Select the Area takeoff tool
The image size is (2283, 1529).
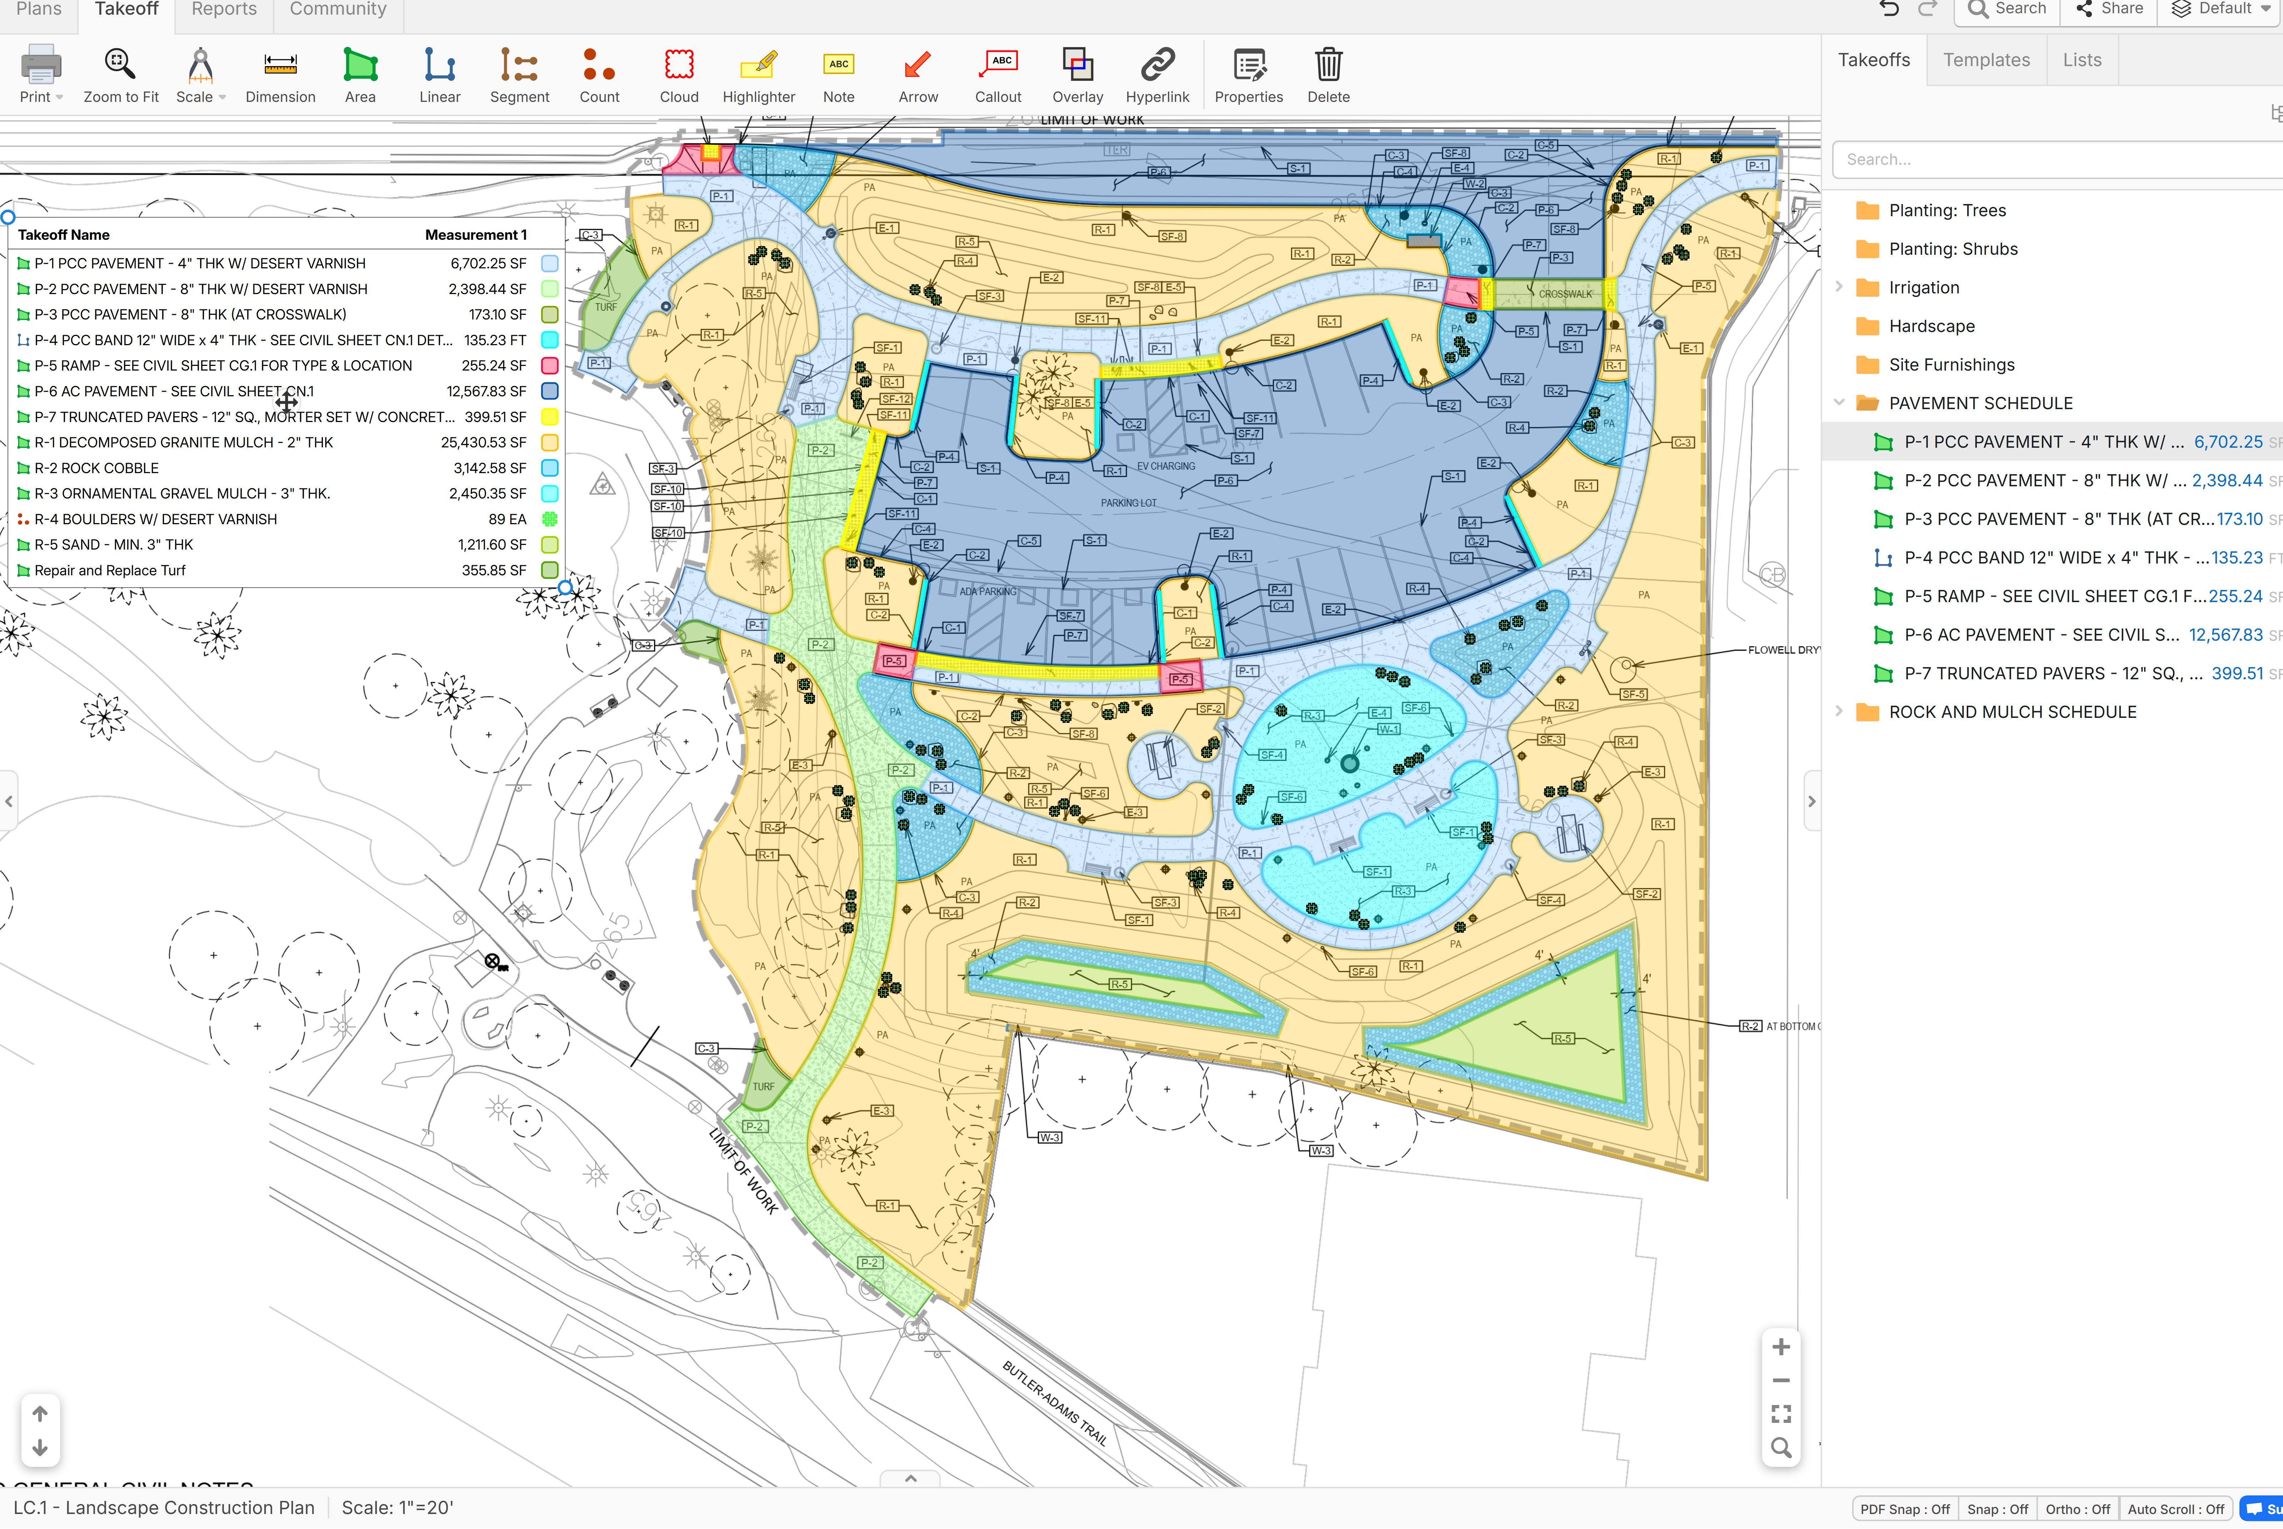tap(360, 75)
